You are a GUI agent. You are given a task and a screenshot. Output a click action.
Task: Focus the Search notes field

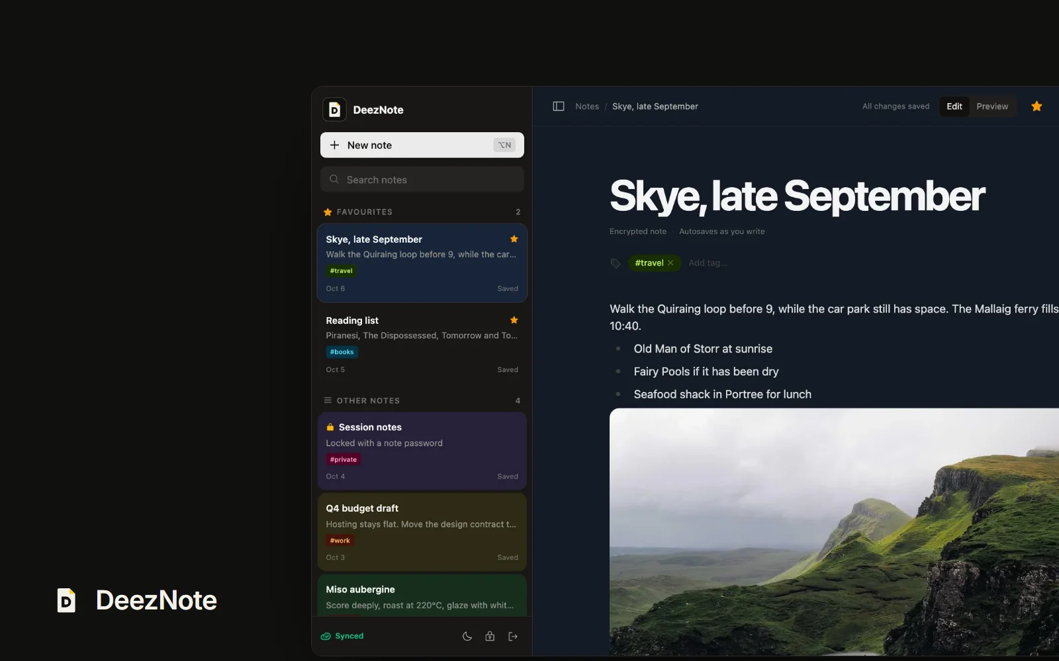(x=422, y=180)
